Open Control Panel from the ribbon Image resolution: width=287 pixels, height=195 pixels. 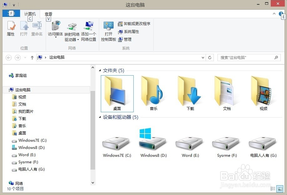108,31
